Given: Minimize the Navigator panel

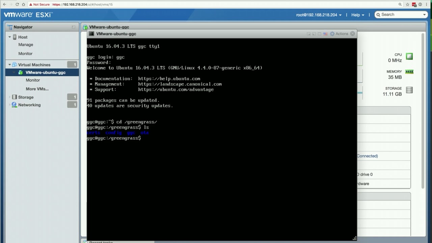Looking at the screenshot, I should pos(74,27).
